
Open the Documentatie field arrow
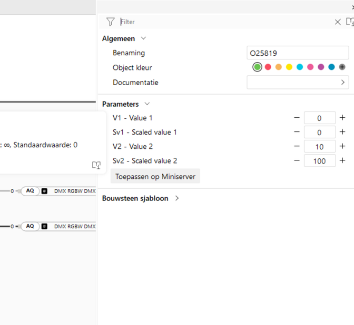click(343, 83)
